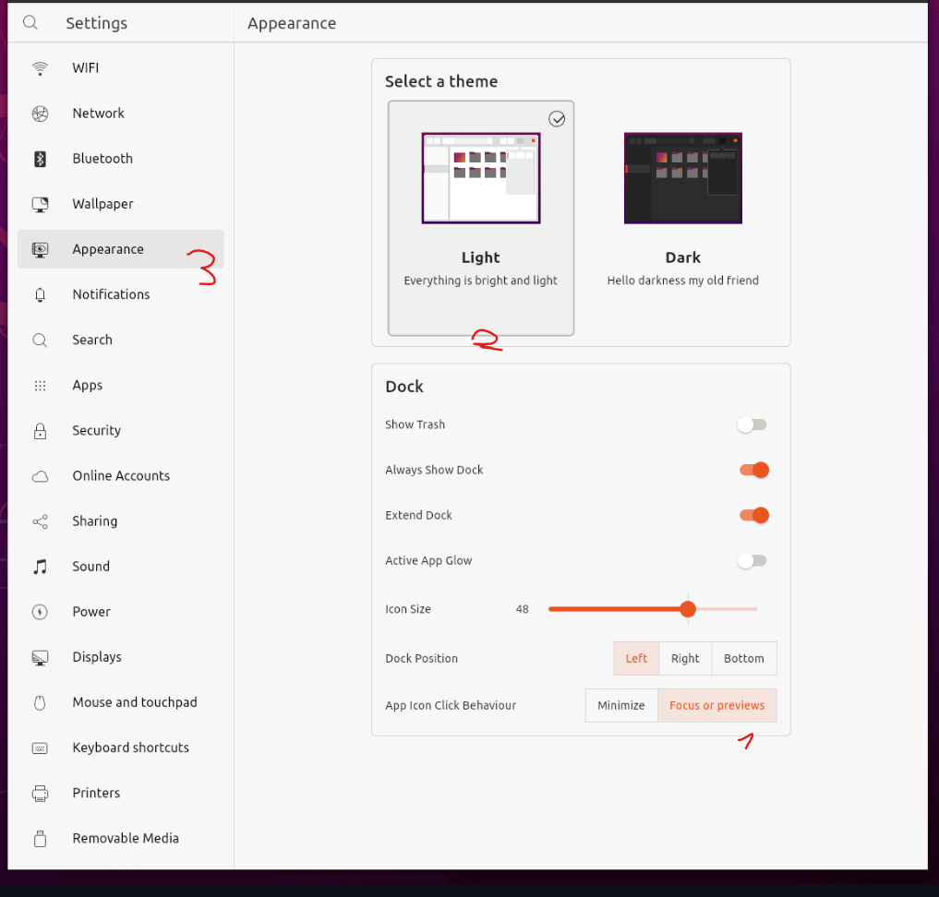Set Dock Position to Left
Viewport: 939px width, 897px height.
point(636,658)
